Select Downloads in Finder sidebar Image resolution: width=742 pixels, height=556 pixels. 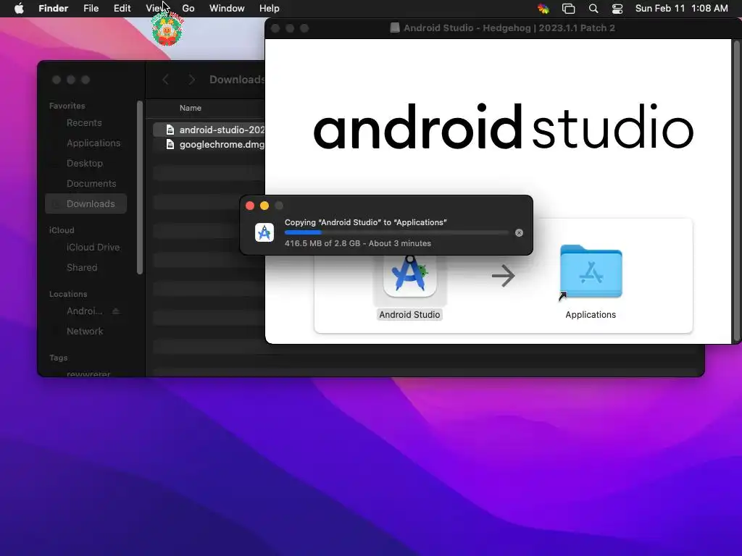pos(86,203)
